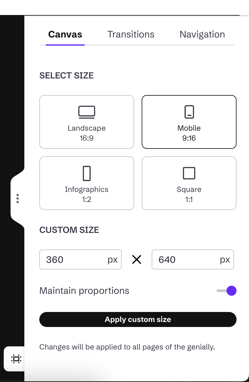
Task: Click the three-dot panel handle
Action: click(x=17, y=199)
